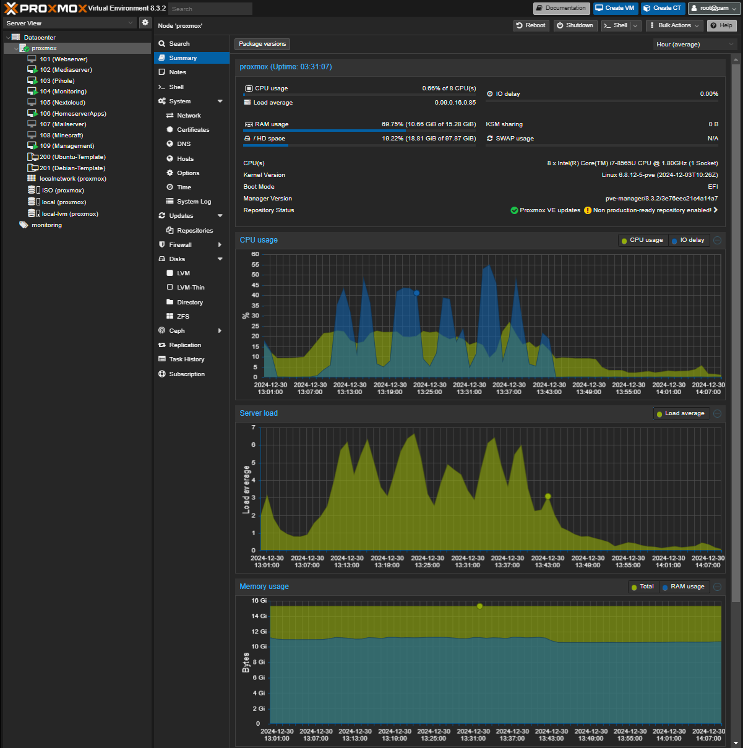The image size is (743, 748).
Task: Select Subscription in the node side menu
Action: coord(192,374)
